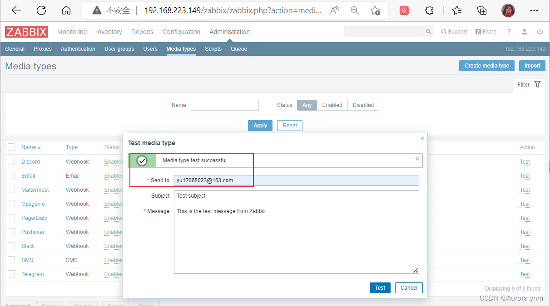This screenshot has width=550, height=306.
Task: Open the Inventory menu
Action: tap(109, 32)
